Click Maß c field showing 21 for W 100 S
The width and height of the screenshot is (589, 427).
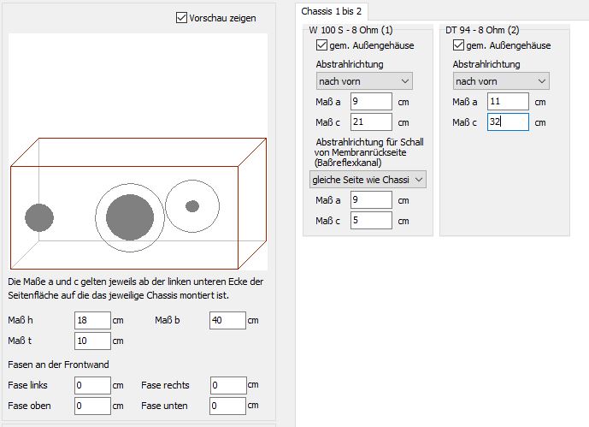[371, 122]
